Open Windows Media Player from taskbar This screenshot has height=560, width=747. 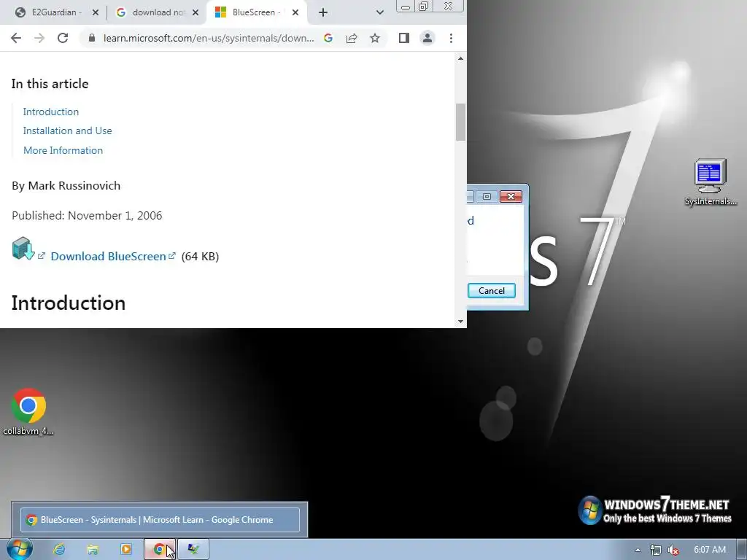click(x=125, y=550)
